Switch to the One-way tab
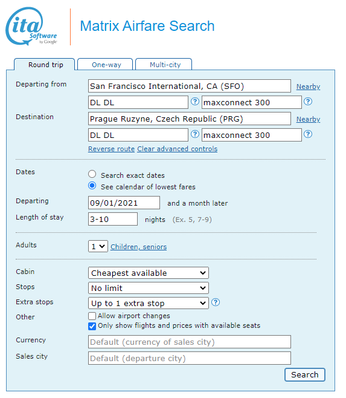Viewport: 346px width, 398px height. click(105, 65)
